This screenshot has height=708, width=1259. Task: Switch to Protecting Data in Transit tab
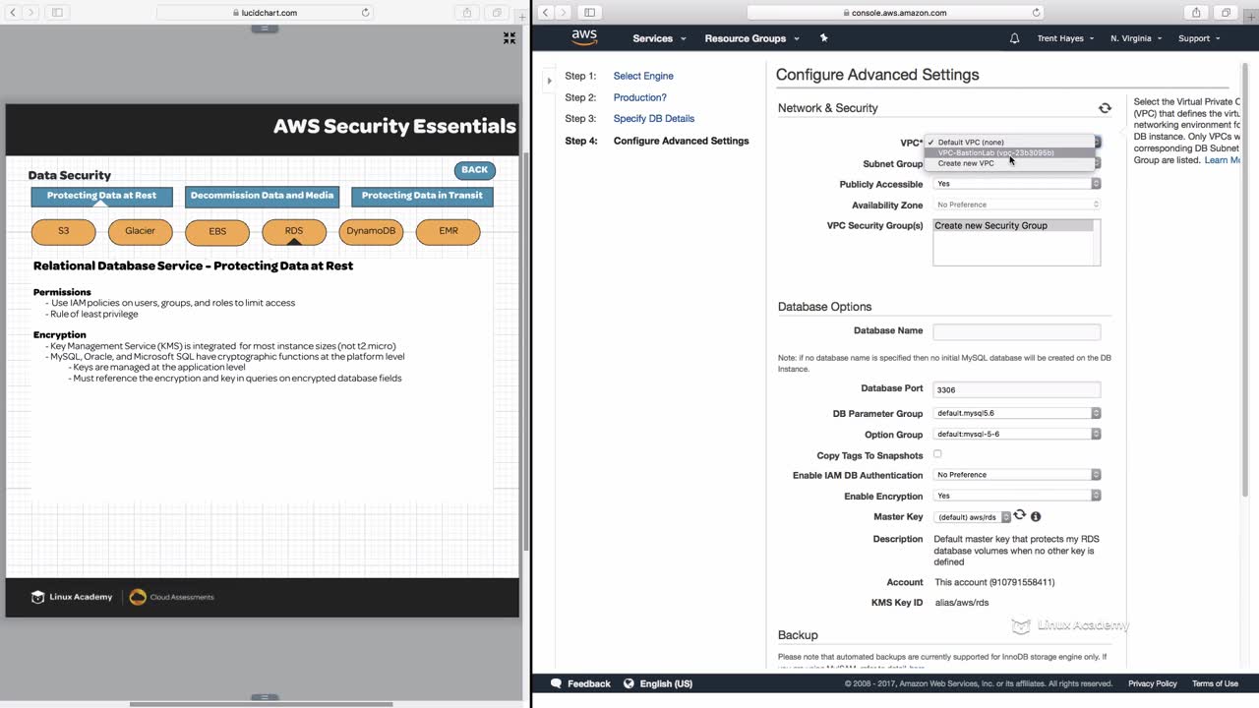[422, 196]
